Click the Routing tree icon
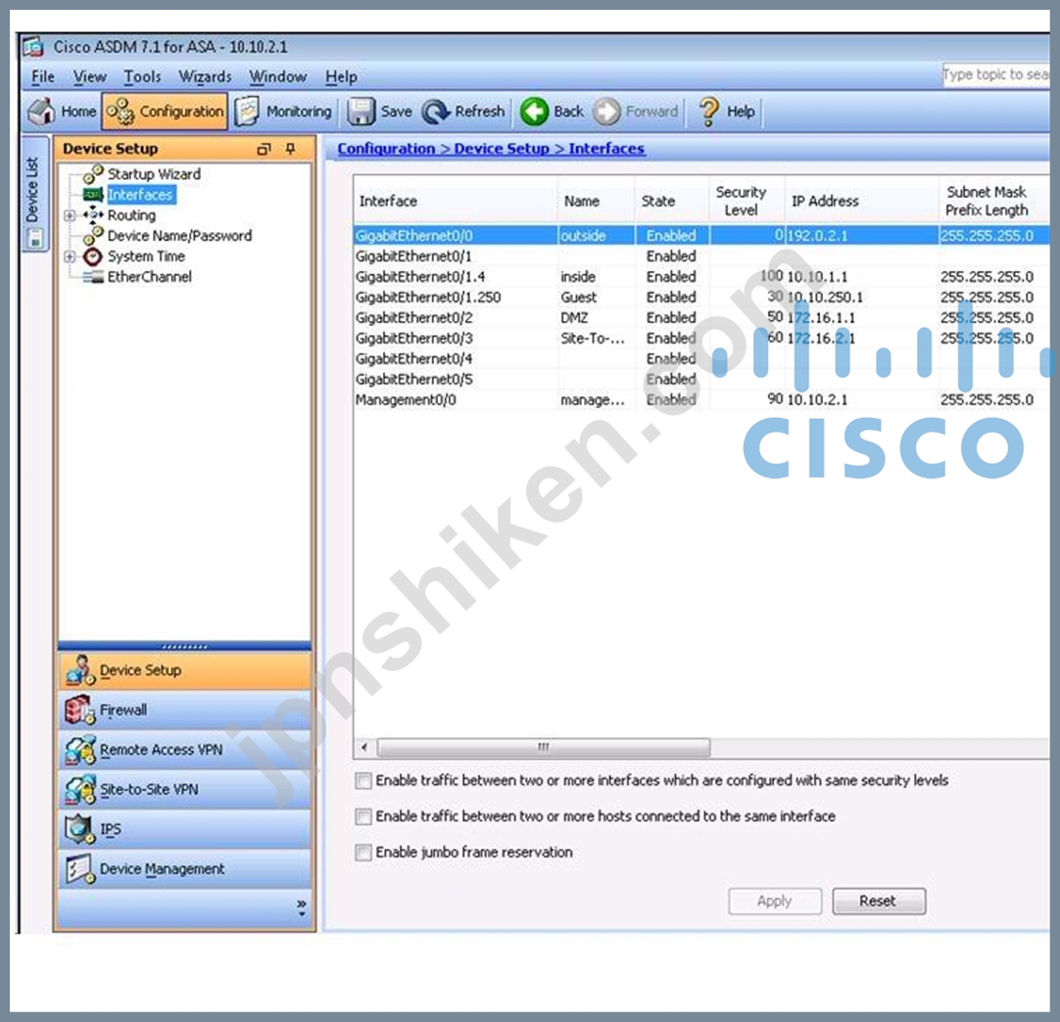1060x1022 pixels. 93,214
